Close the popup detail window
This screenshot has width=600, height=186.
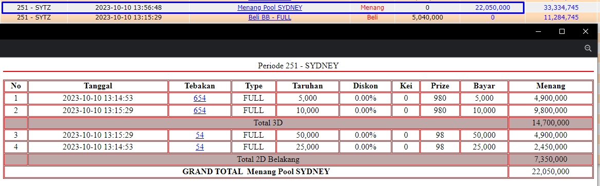[586, 31]
